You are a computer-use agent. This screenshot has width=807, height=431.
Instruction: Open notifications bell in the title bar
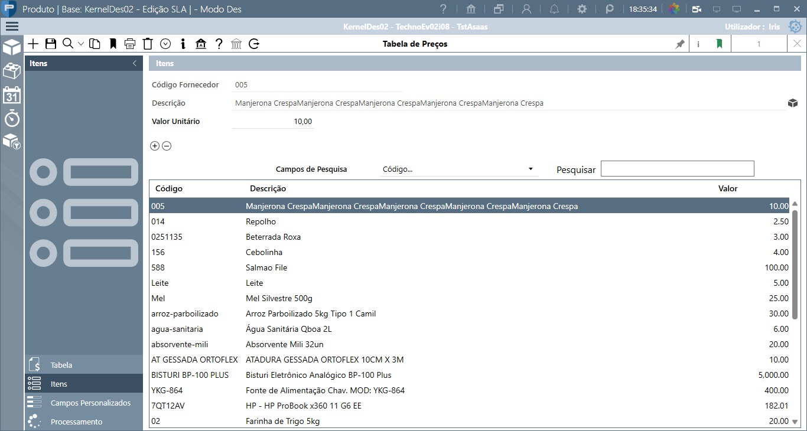click(554, 9)
